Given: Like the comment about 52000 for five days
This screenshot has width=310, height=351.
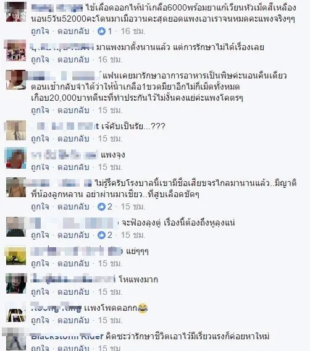Looking at the screenshot, I should (x=40, y=31).
